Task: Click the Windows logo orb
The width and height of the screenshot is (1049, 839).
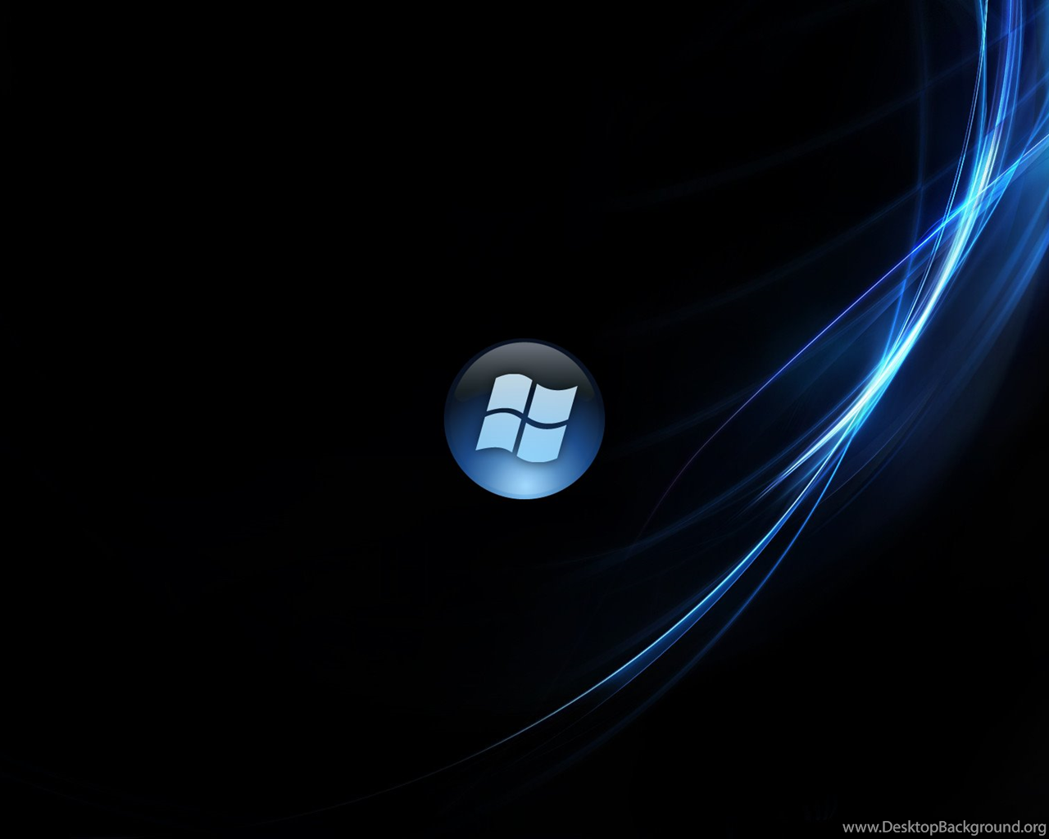Action: tap(524, 419)
